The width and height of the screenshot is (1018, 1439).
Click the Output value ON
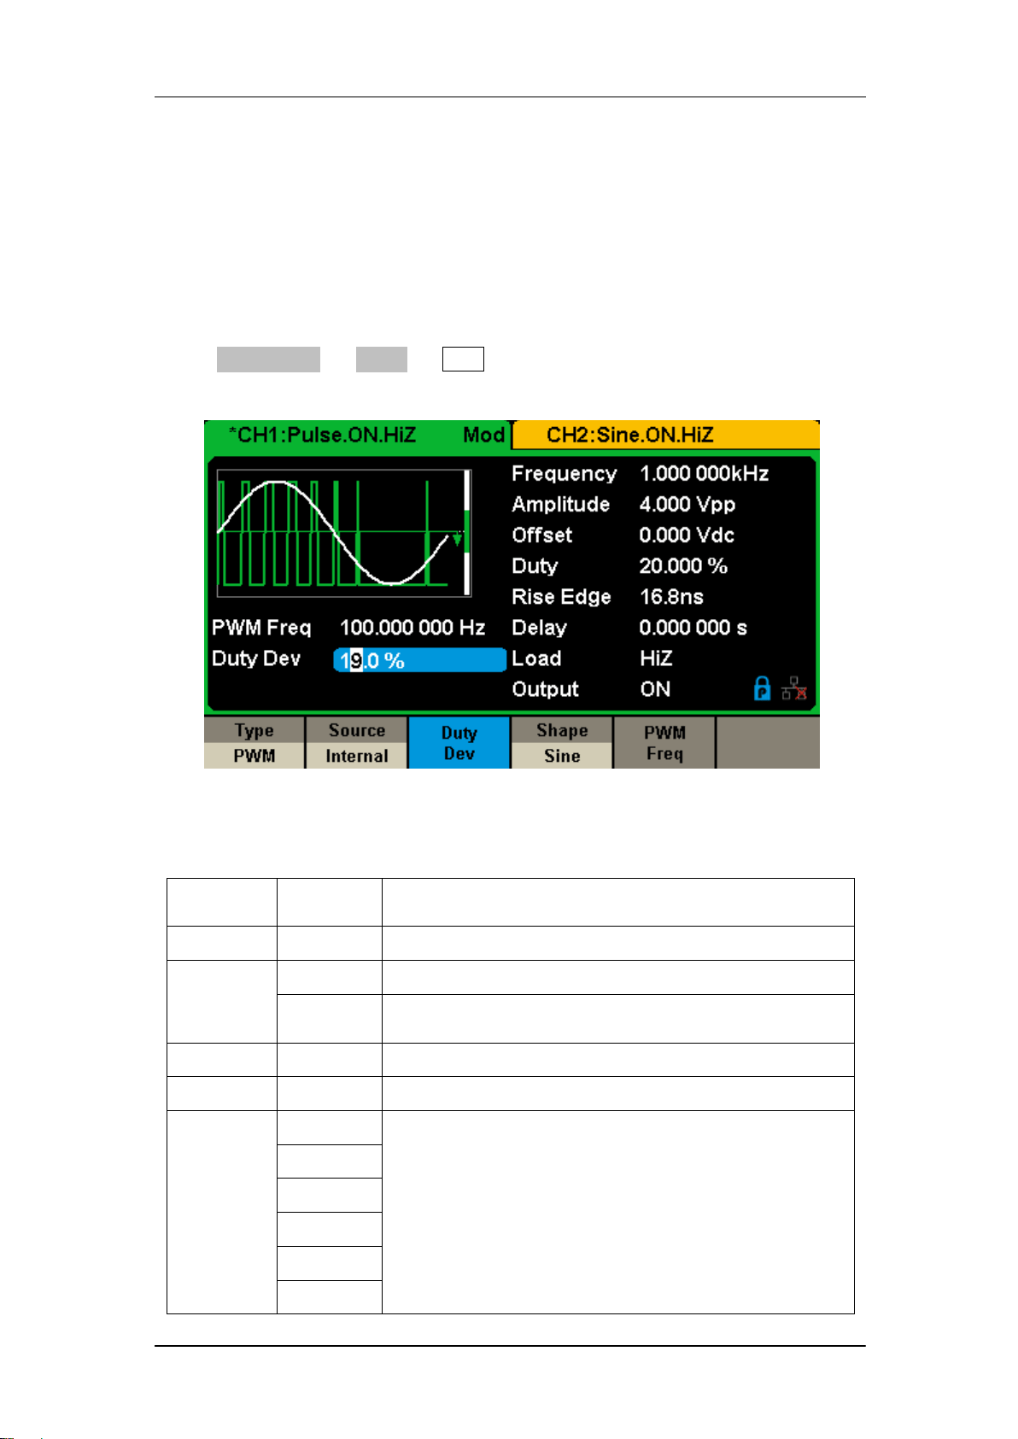[655, 689]
